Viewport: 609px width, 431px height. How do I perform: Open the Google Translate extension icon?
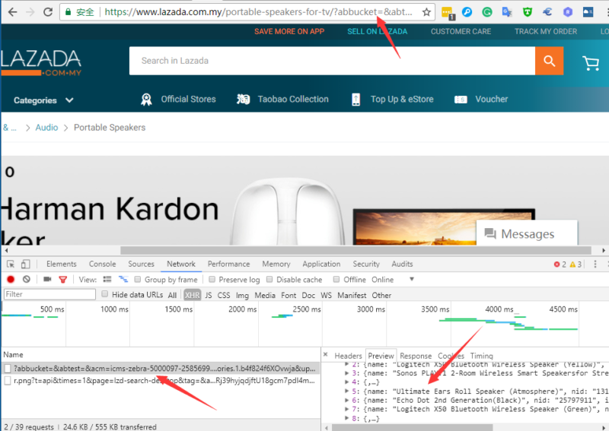[507, 12]
